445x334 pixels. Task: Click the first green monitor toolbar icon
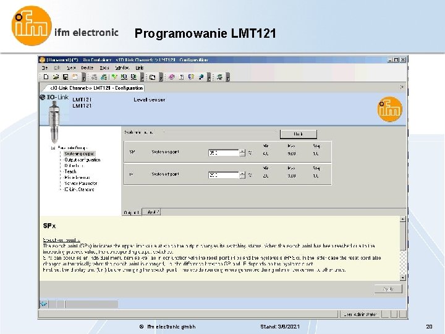[x=124, y=77]
